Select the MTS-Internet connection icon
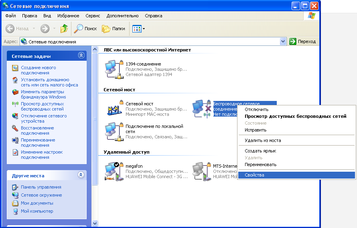Image resolution: width=357 pixels, height=228 pixels. [202, 172]
